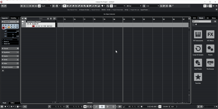Select the Zoom magnifier tool
The height and width of the screenshot is (109, 218).
(85, 6)
